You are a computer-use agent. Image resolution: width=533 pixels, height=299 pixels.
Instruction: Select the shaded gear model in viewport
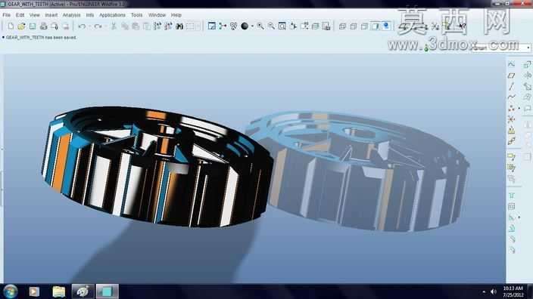click(x=157, y=167)
